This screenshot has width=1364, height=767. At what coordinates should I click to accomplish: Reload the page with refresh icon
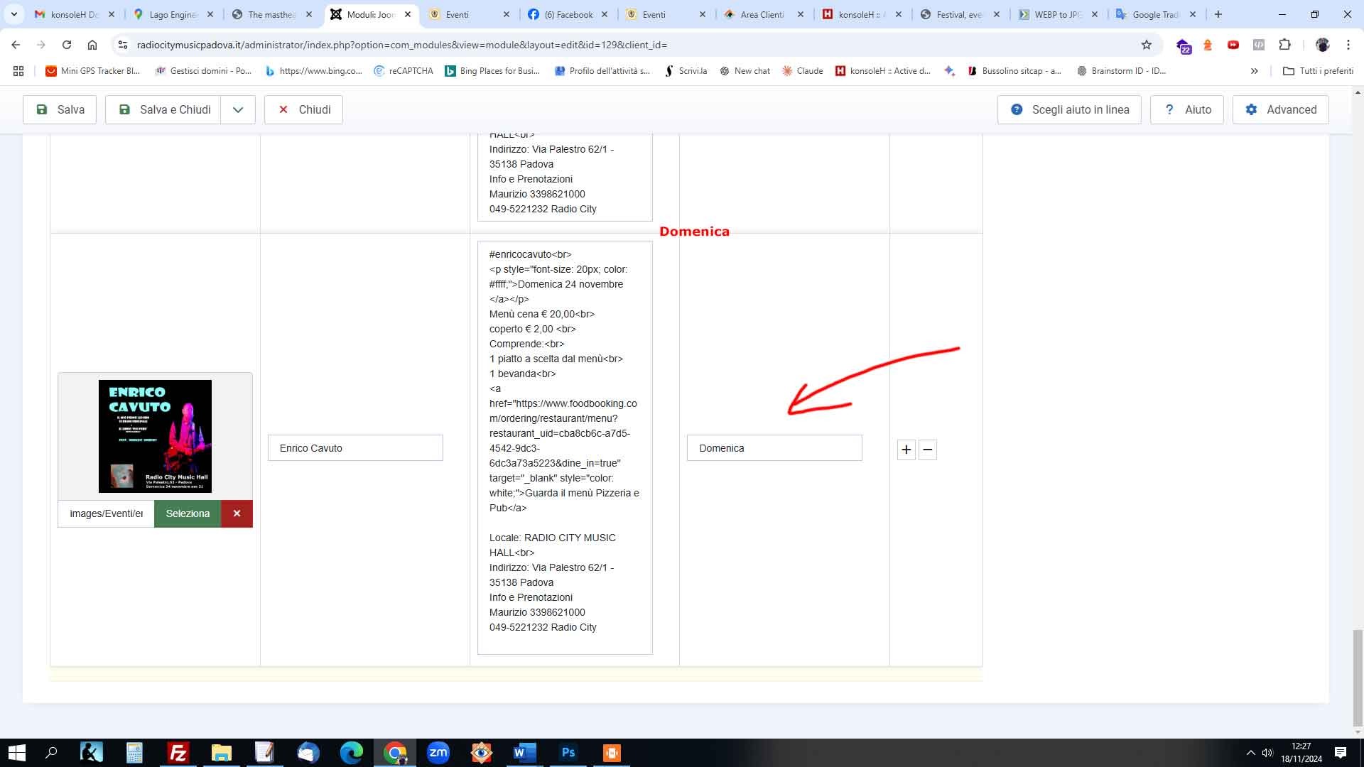coord(67,45)
